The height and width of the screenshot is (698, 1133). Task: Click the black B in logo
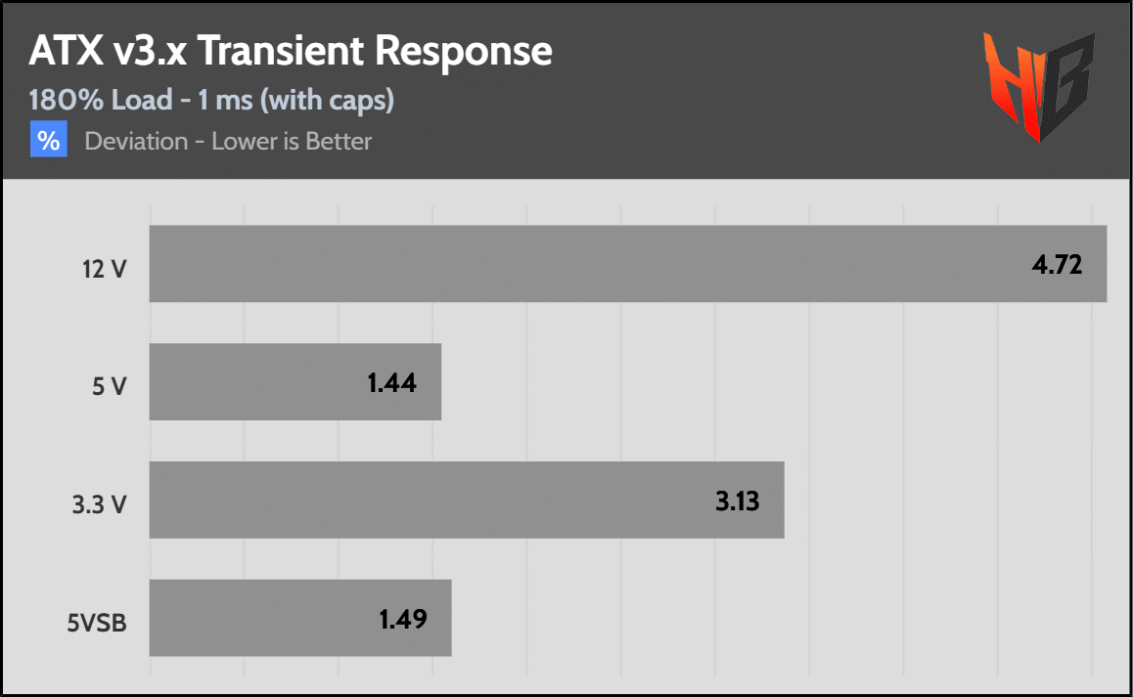tap(1068, 86)
